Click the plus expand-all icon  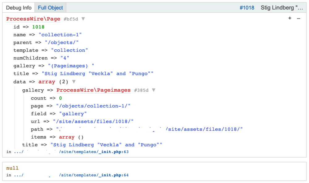coord(290,18)
